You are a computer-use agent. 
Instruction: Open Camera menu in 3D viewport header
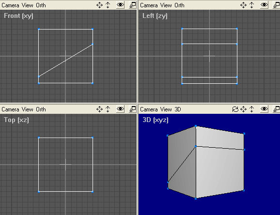(149, 109)
